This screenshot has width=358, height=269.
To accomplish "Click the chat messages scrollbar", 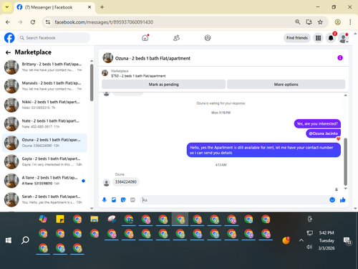I will tap(345, 162).
